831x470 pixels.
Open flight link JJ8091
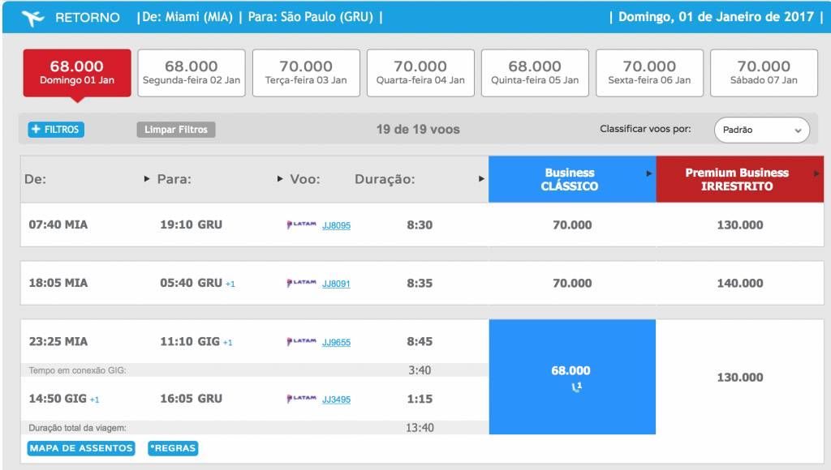click(337, 284)
